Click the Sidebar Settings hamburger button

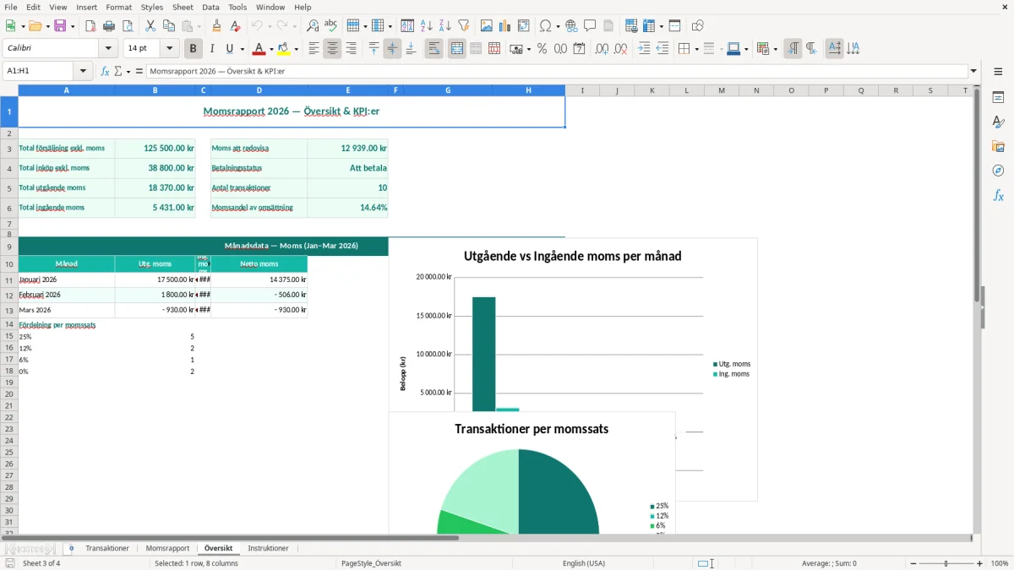(998, 72)
